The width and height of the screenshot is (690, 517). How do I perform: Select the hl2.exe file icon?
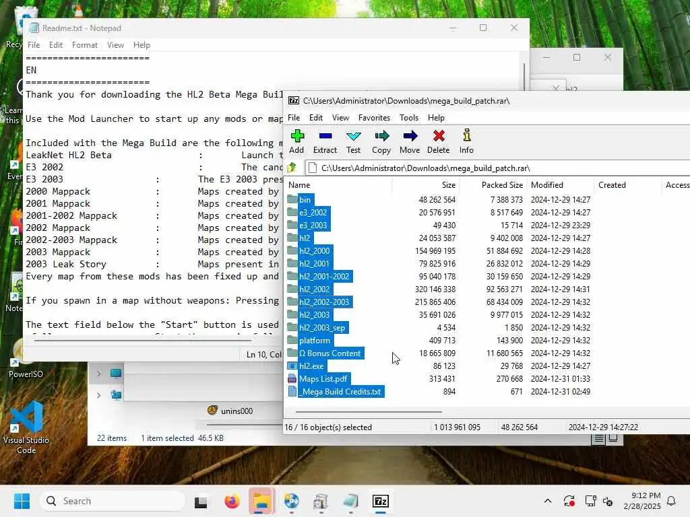coord(292,366)
